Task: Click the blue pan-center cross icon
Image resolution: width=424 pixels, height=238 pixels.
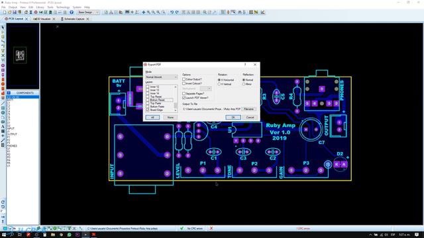Action: pyautogui.click(x=144, y=12)
